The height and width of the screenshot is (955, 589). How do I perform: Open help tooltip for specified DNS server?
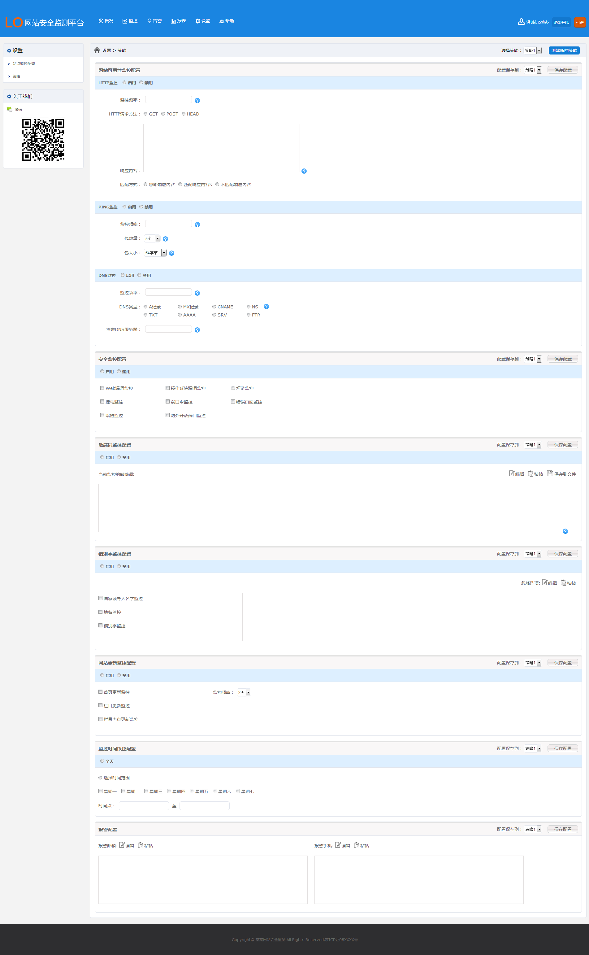click(x=197, y=330)
